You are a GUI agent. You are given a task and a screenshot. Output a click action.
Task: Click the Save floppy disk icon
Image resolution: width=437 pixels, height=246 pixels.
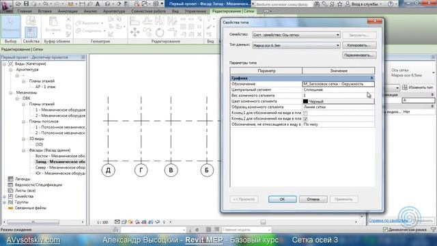pyautogui.click(x=26, y=4)
